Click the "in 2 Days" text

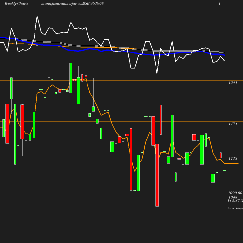coord(235,208)
